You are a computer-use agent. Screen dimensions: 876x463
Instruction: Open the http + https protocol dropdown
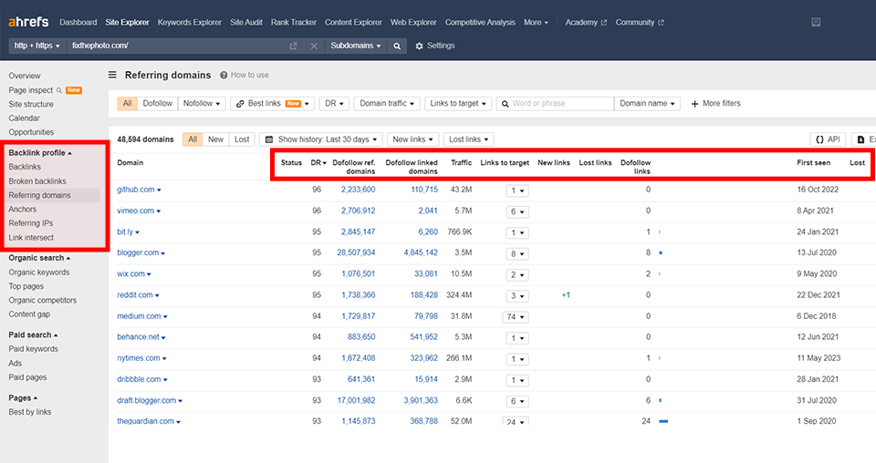pyautogui.click(x=37, y=46)
